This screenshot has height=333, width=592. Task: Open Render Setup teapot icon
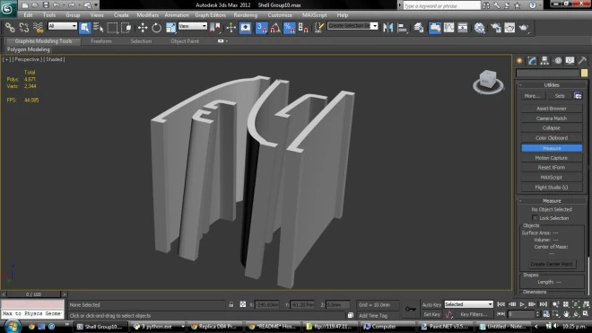(x=496, y=28)
